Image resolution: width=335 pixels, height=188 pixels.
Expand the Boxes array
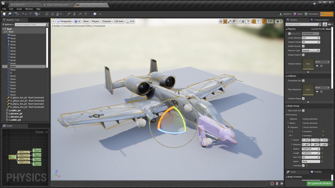pos(288,123)
